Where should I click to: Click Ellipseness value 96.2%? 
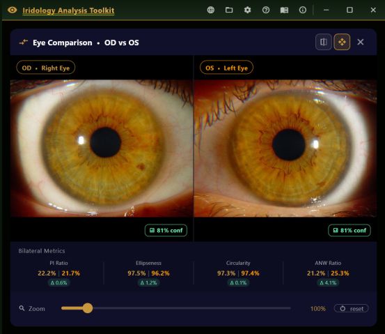click(160, 273)
